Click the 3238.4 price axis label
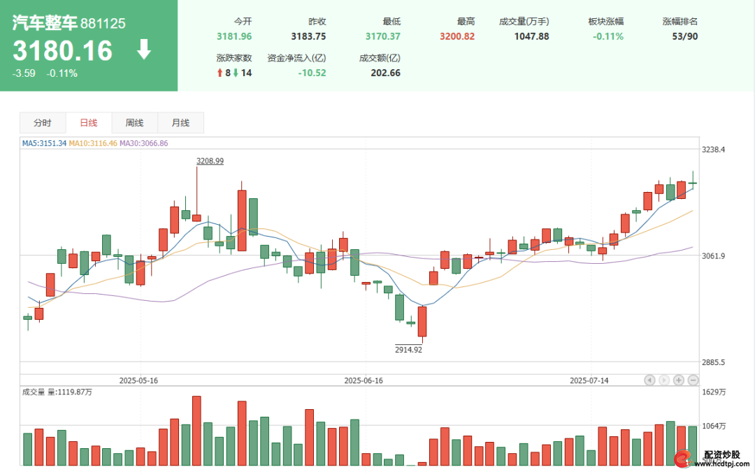The image size is (755, 474). pyautogui.click(x=713, y=149)
